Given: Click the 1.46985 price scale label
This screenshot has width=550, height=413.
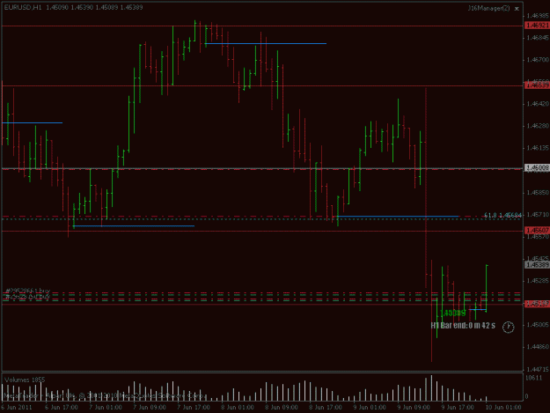Looking at the screenshot, I should (x=538, y=16).
